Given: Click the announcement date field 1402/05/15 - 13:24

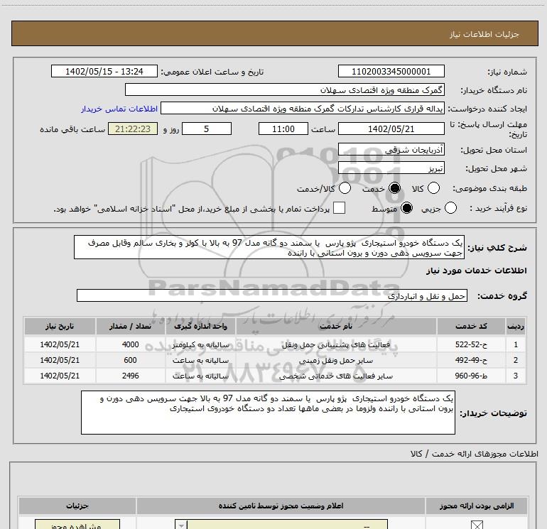Looking at the screenshot, I should (x=104, y=72).
